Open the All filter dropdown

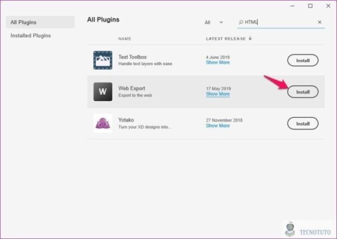213,22
